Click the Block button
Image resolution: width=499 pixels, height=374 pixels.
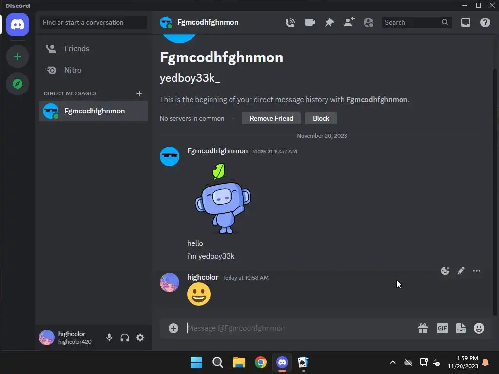pos(321,118)
